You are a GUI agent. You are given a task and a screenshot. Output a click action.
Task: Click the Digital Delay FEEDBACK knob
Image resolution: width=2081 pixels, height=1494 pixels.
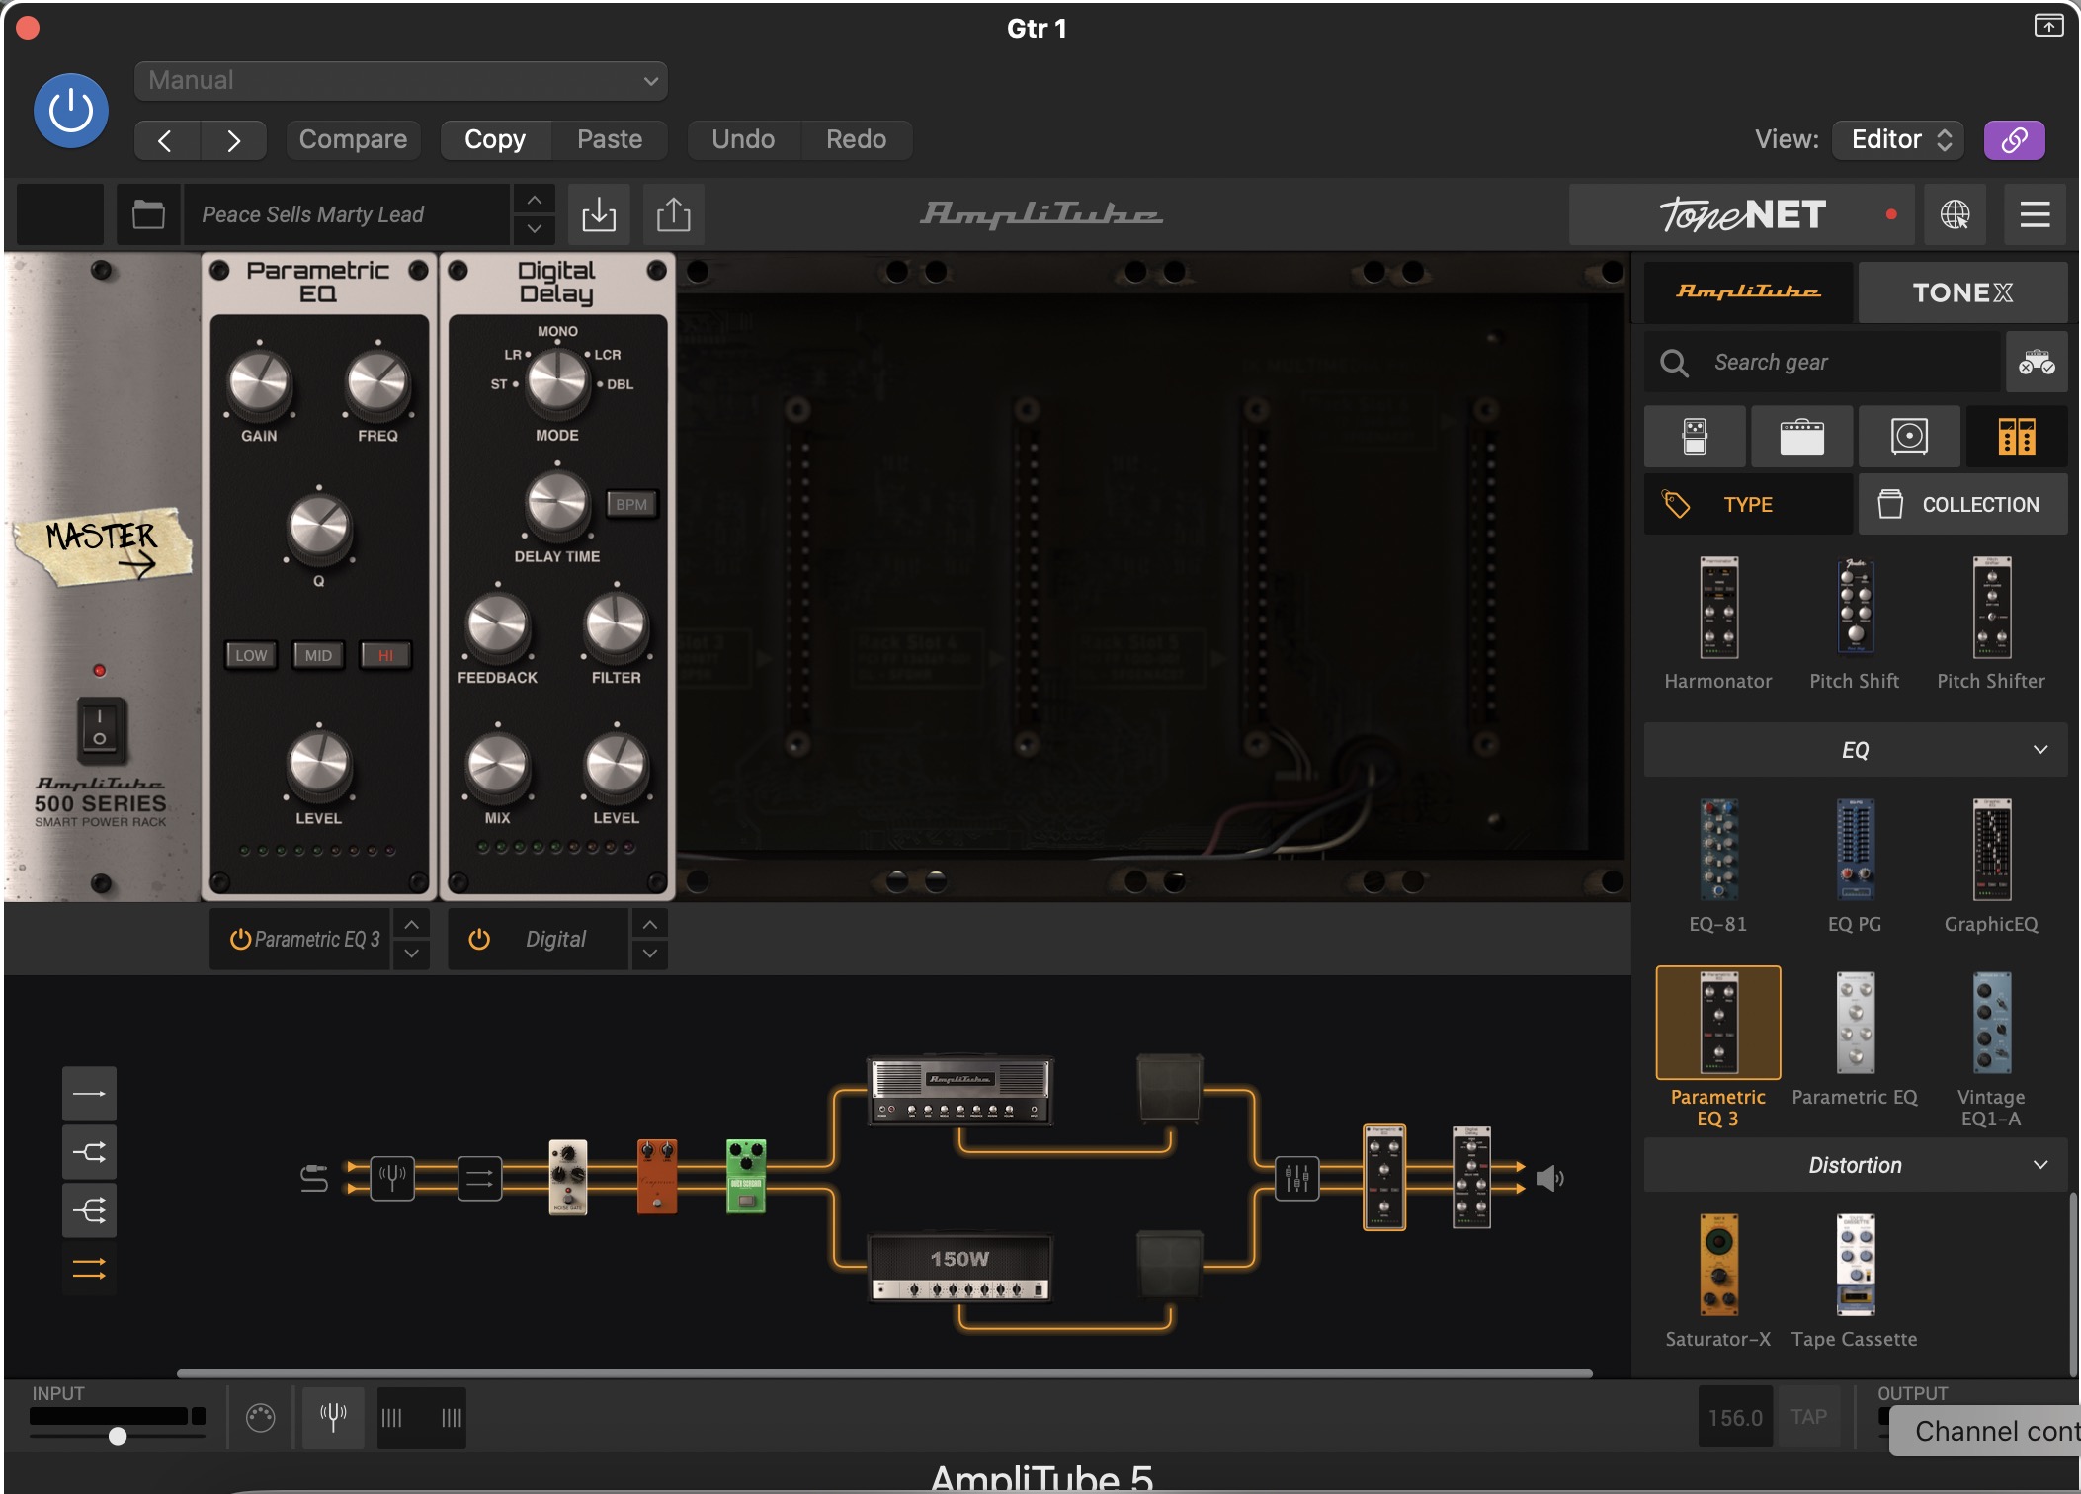(x=497, y=625)
